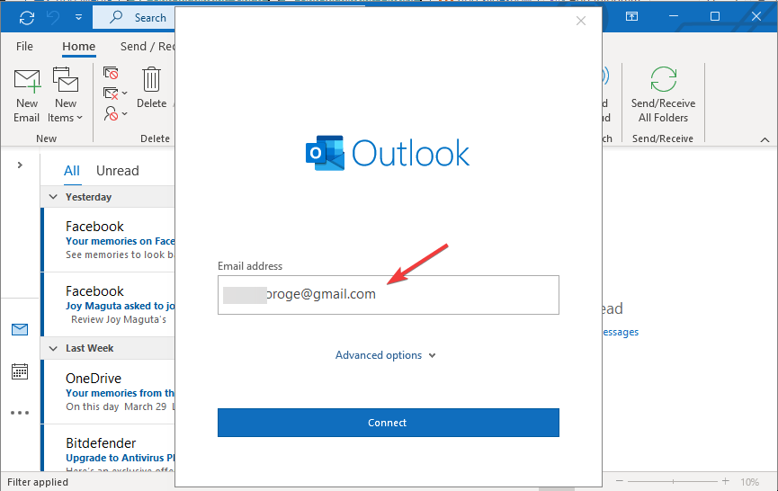778x491 pixels.
Task: Close the Outlook account dialog
Action: pos(581,21)
